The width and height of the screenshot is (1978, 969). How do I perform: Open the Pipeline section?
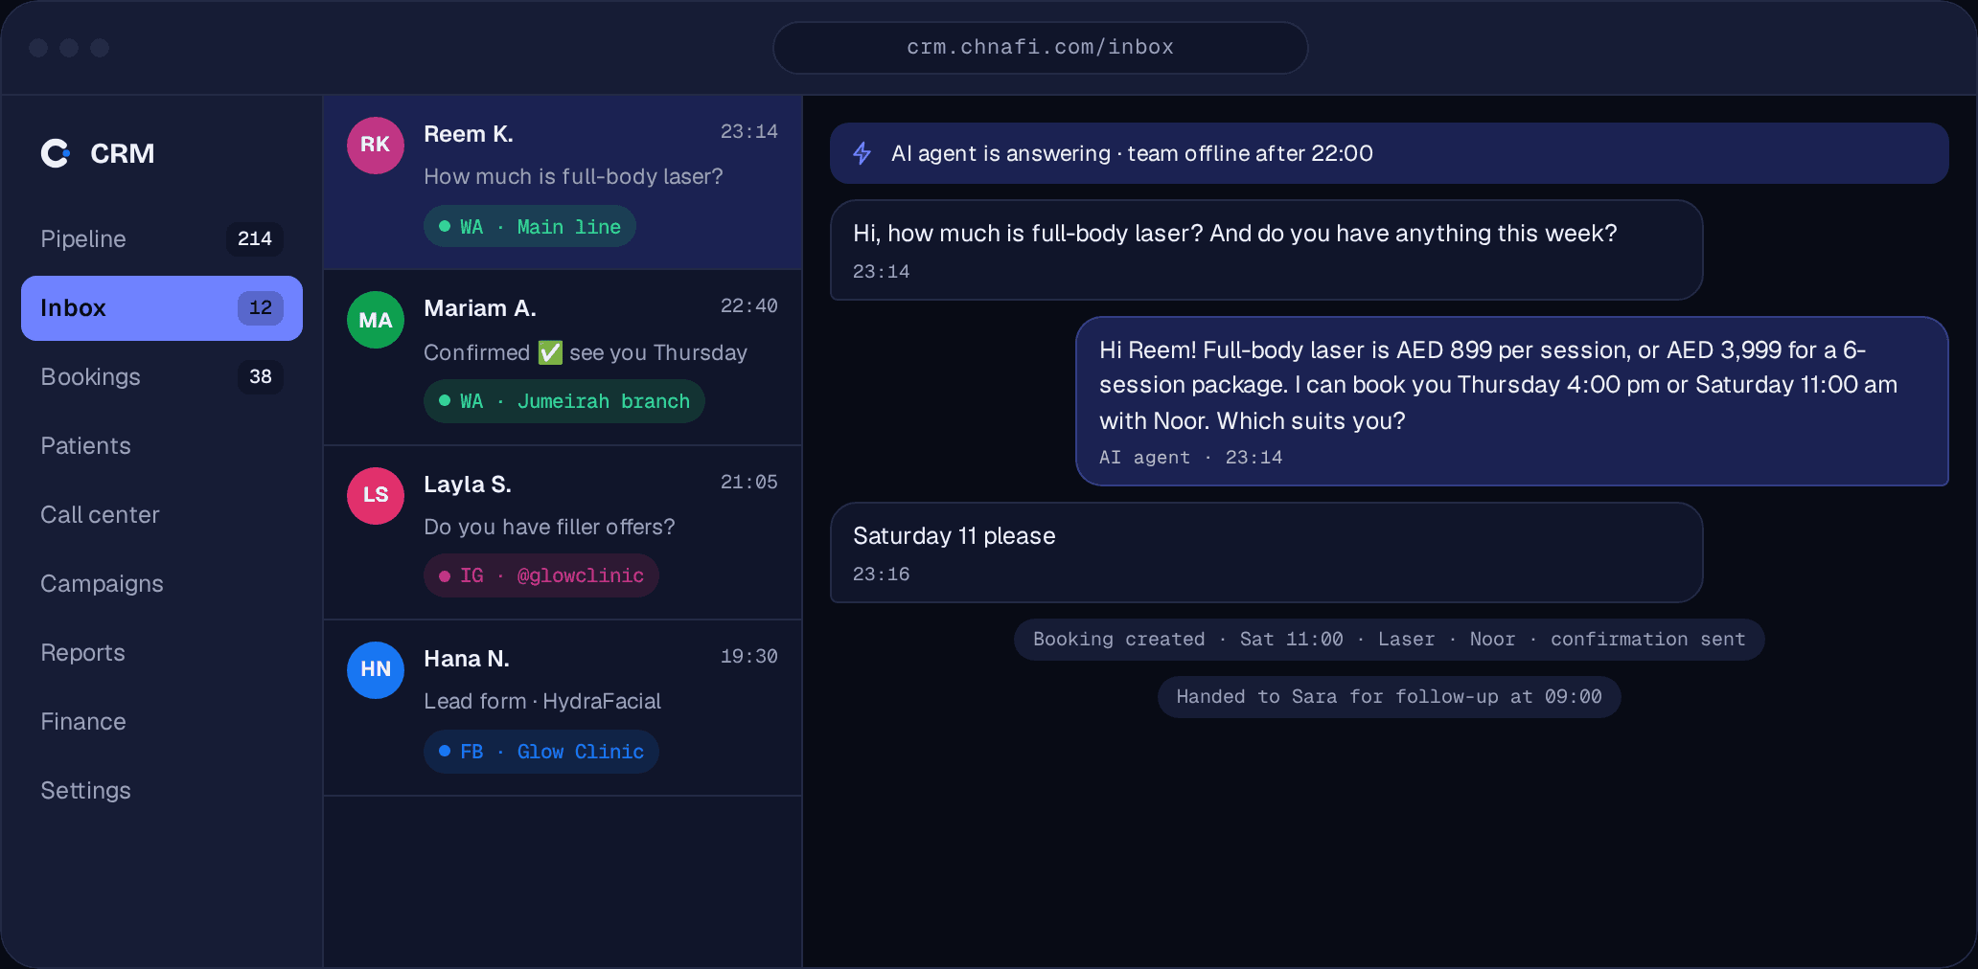pos(162,239)
